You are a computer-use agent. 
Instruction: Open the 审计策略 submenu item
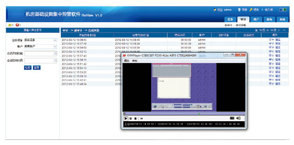(x=241, y=25)
